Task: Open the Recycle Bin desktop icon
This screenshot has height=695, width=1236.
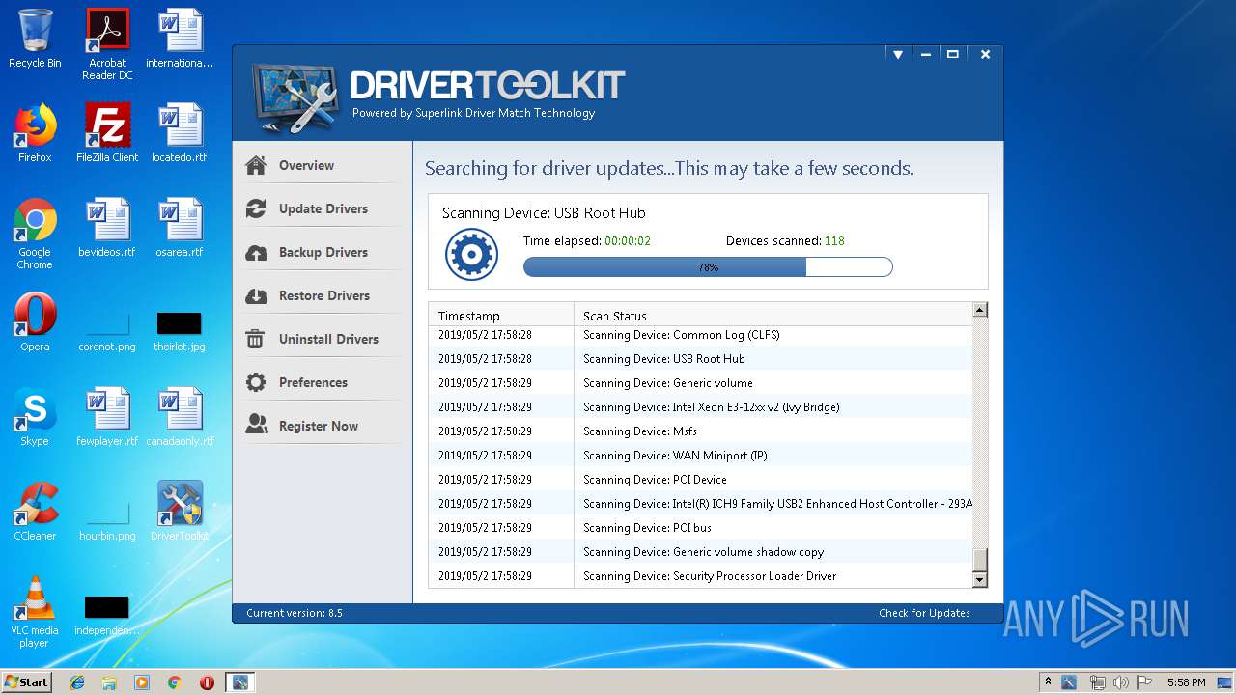Action: pos(35,40)
